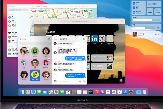Open Launchpad in the Dock
Viewport: 163px width, 109px height.
point(28,92)
